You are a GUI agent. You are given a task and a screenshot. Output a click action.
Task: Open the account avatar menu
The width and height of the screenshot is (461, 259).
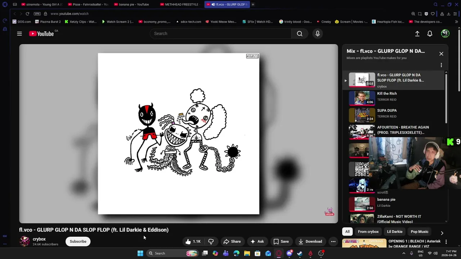445,33
